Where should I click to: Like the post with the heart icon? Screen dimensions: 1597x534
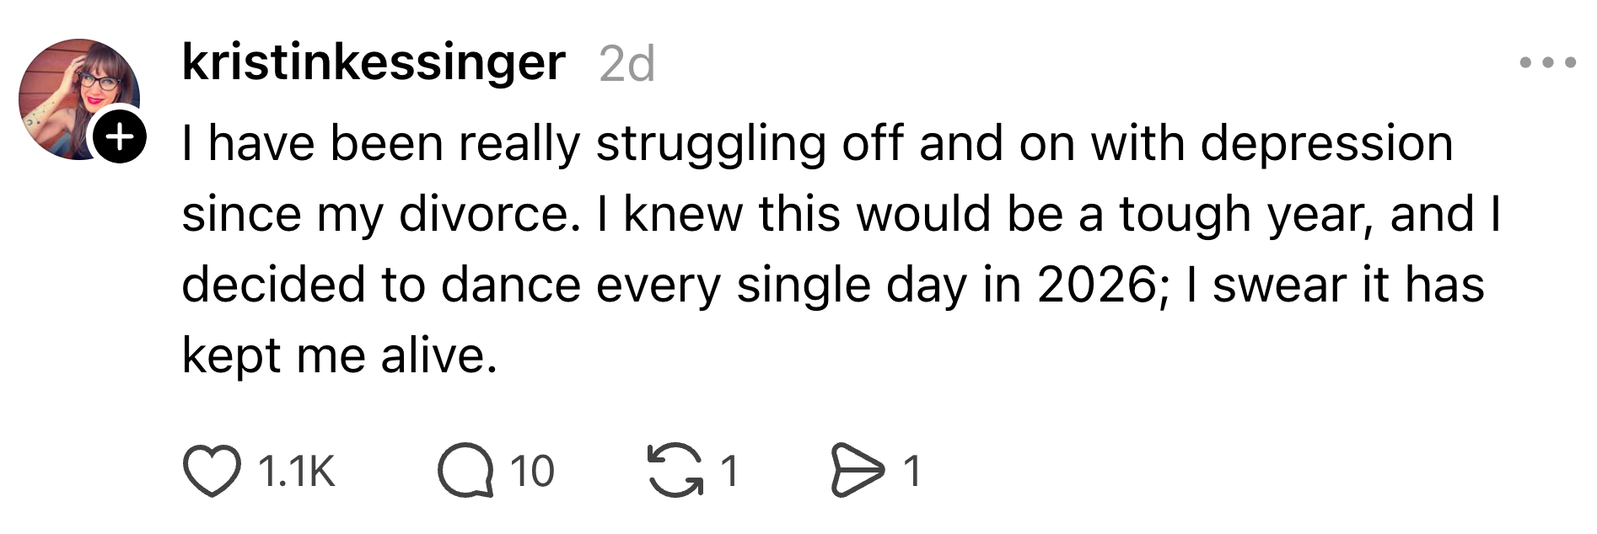[212, 472]
